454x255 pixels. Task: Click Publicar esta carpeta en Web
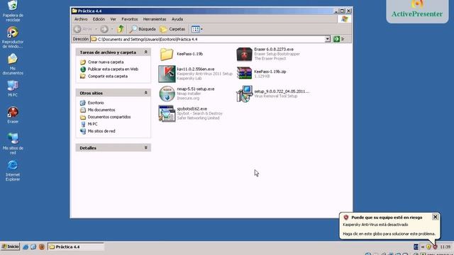click(x=113, y=69)
